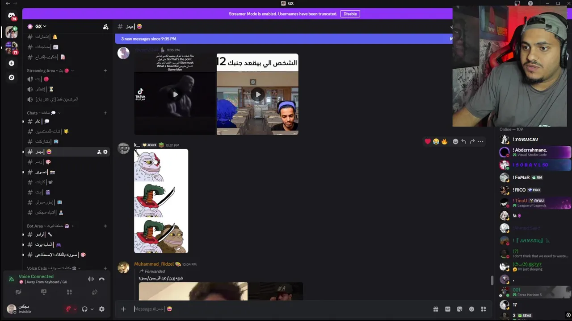This screenshot has width=572, height=321.
Task: Open member ! YORIICHI in member list
Action: [535, 139]
